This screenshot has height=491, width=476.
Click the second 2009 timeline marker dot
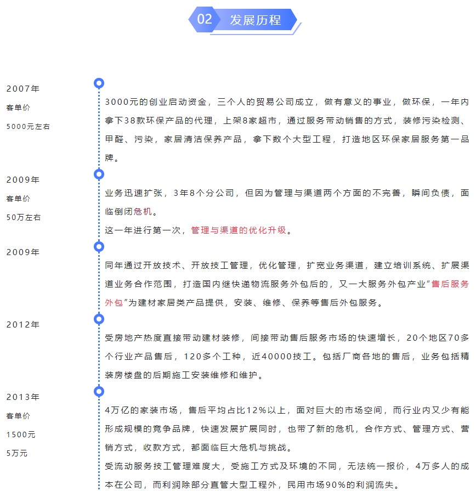99,247
